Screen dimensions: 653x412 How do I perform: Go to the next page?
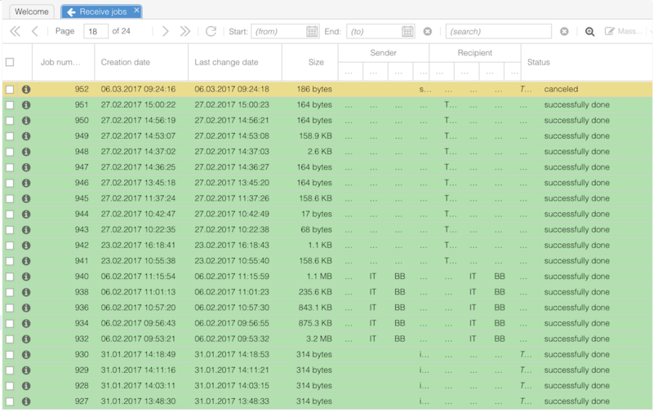[x=166, y=32]
